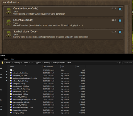Screen dimensions: 133x116
Task: Select the autoconfiglib_2.0.10.zip archive icon
Action: tap(11, 81)
